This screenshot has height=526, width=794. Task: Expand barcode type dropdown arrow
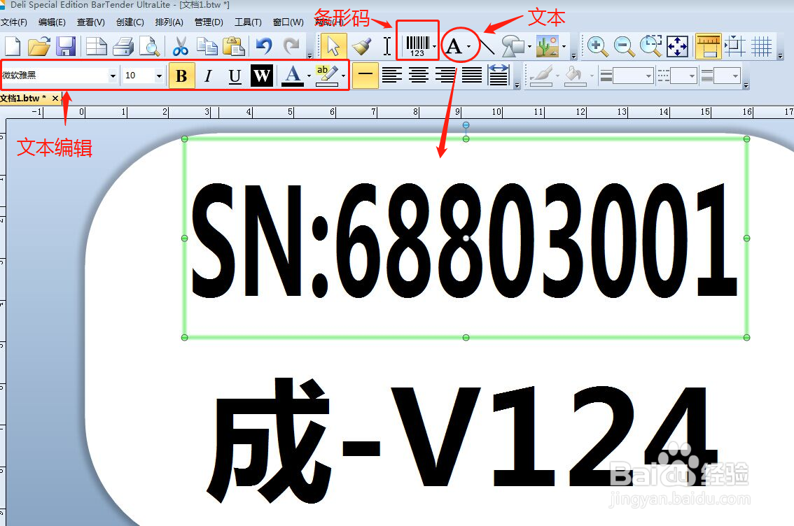click(x=435, y=47)
